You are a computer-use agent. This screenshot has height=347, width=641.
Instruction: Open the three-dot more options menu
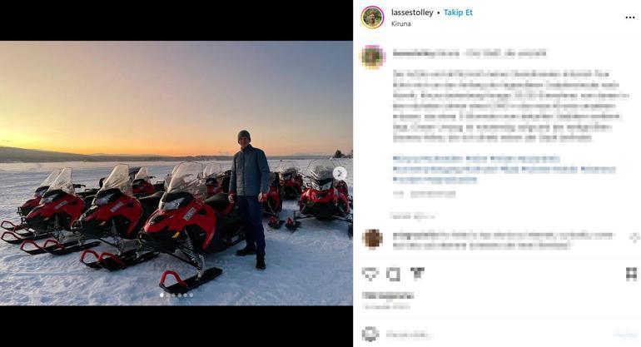click(x=630, y=17)
